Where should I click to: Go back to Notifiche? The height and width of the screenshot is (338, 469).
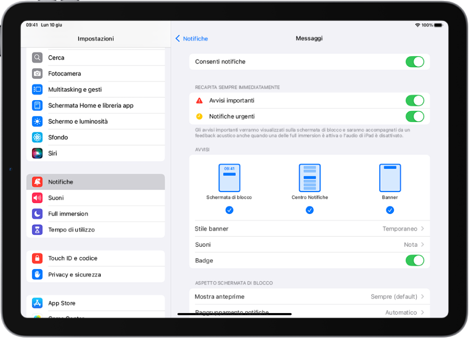pyautogui.click(x=192, y=39)
